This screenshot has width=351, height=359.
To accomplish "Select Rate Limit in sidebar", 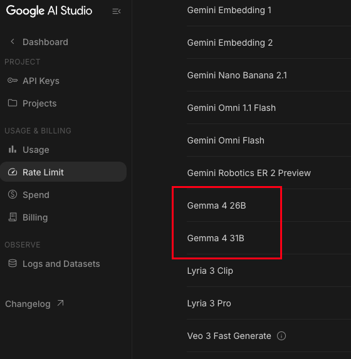I will click(63, 172).
